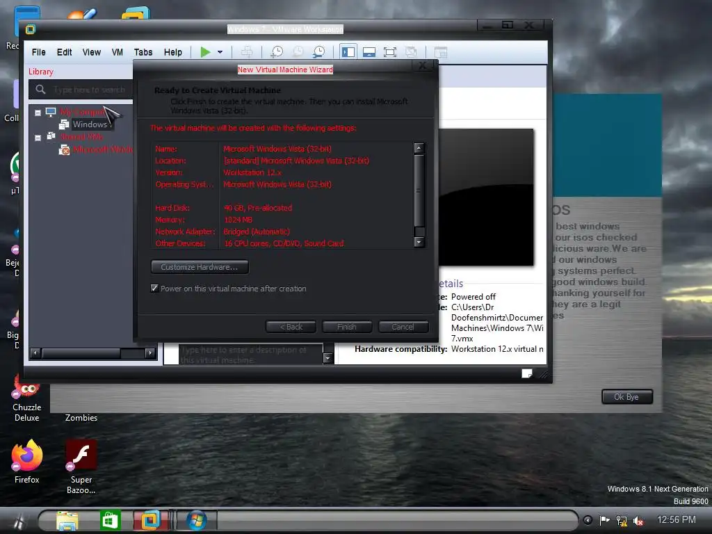Image resolution: width=712 pixels, height=534 pixels.
Task: Click Library panel scroll right arrow
Action: 150,353
